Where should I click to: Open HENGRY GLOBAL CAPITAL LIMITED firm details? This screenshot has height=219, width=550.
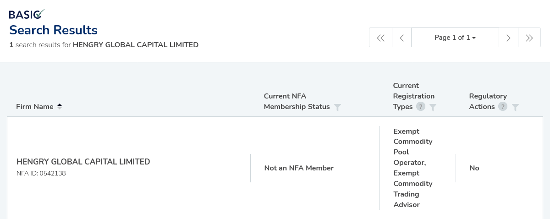(x=83, y=162)
